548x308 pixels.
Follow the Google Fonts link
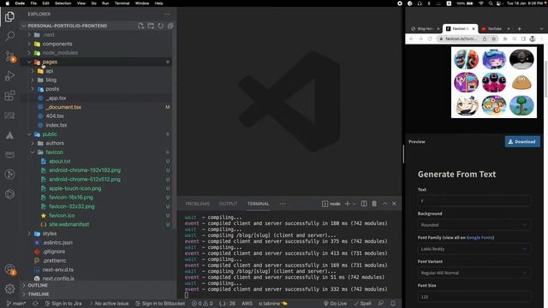479,238
